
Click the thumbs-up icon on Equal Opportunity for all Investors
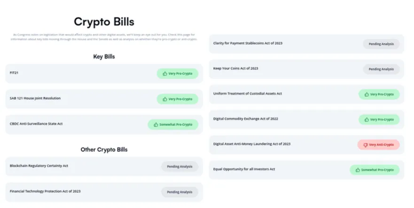click(358, 170)
